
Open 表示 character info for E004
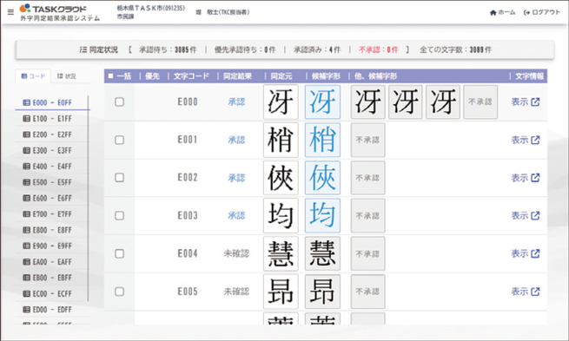(526, 253)
